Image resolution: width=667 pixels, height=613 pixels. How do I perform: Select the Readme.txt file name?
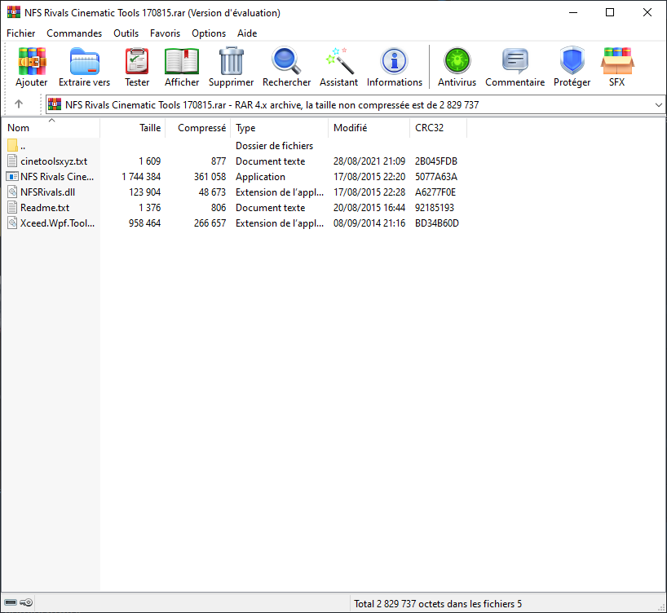[45, 208]
